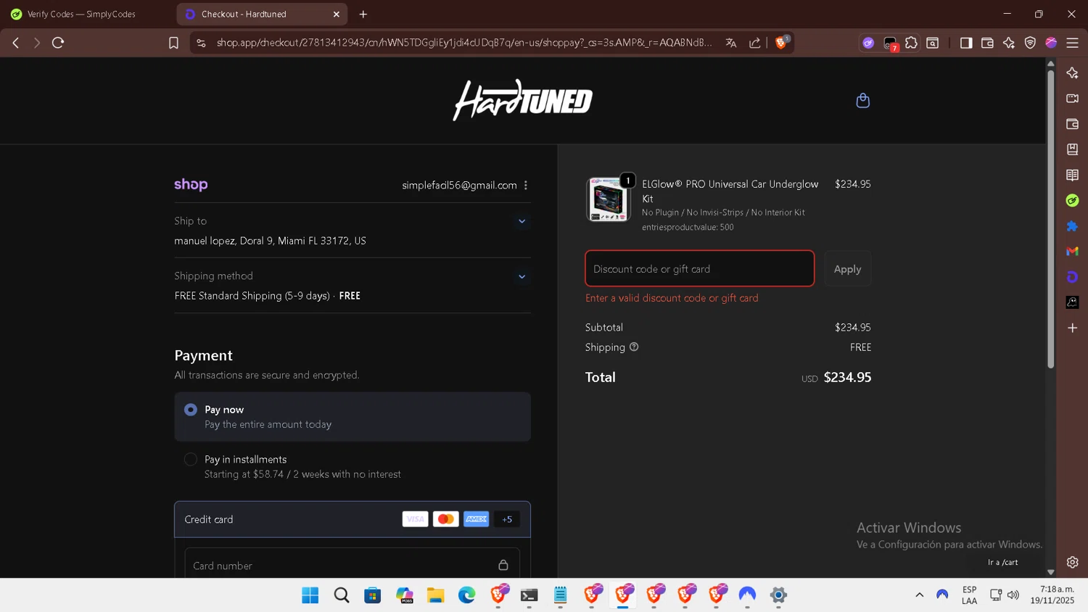Click the Credit card payment header
Image resolution: width=1088 pixels, height=612 pixels.
pos(353,519)
